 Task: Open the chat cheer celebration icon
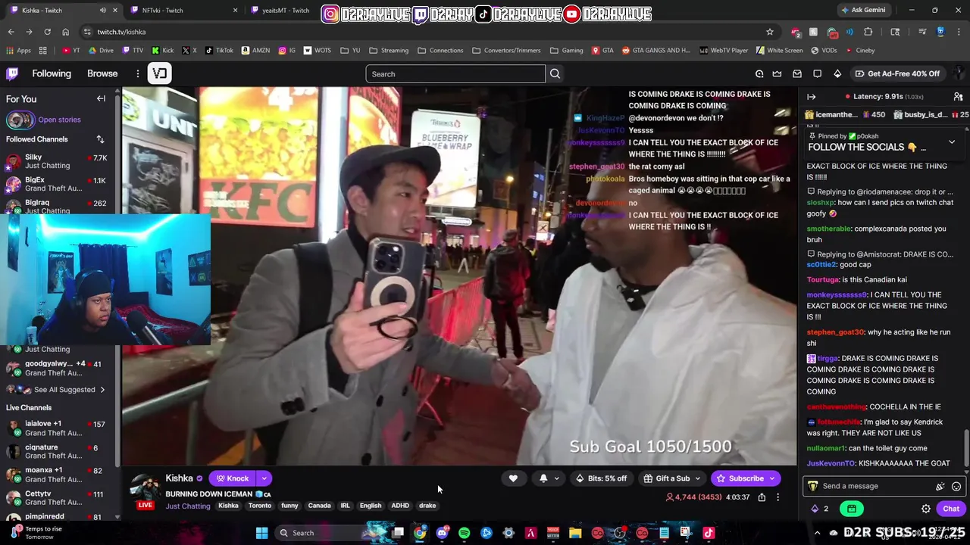(940, 486)
